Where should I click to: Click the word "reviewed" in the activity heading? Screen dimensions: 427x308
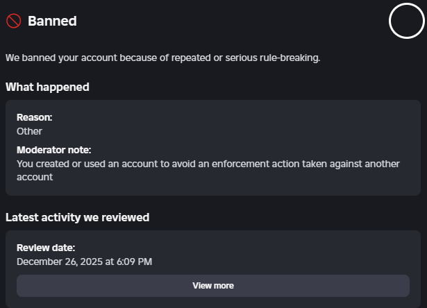click(x=126, y=217)
